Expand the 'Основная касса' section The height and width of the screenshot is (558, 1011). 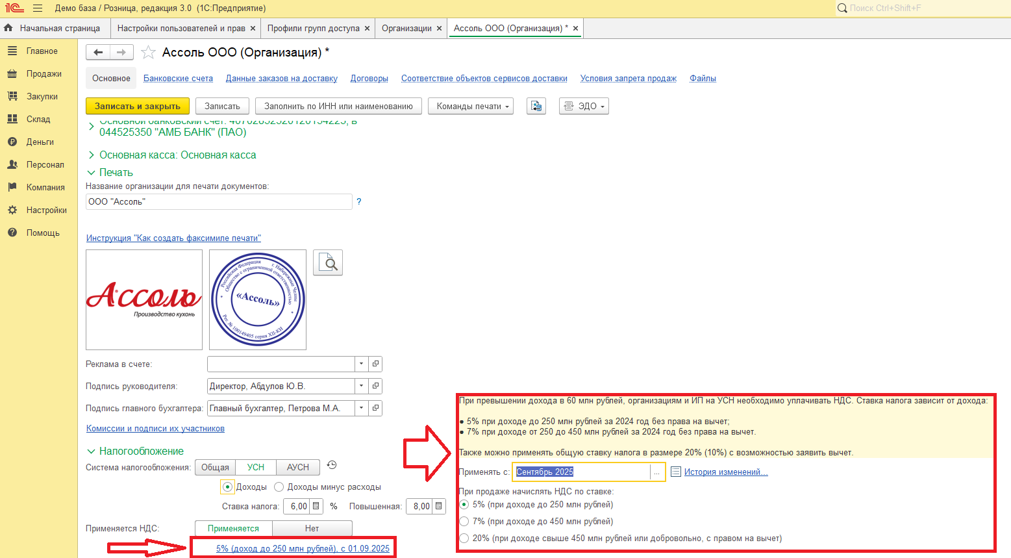[x=91, y=155]
